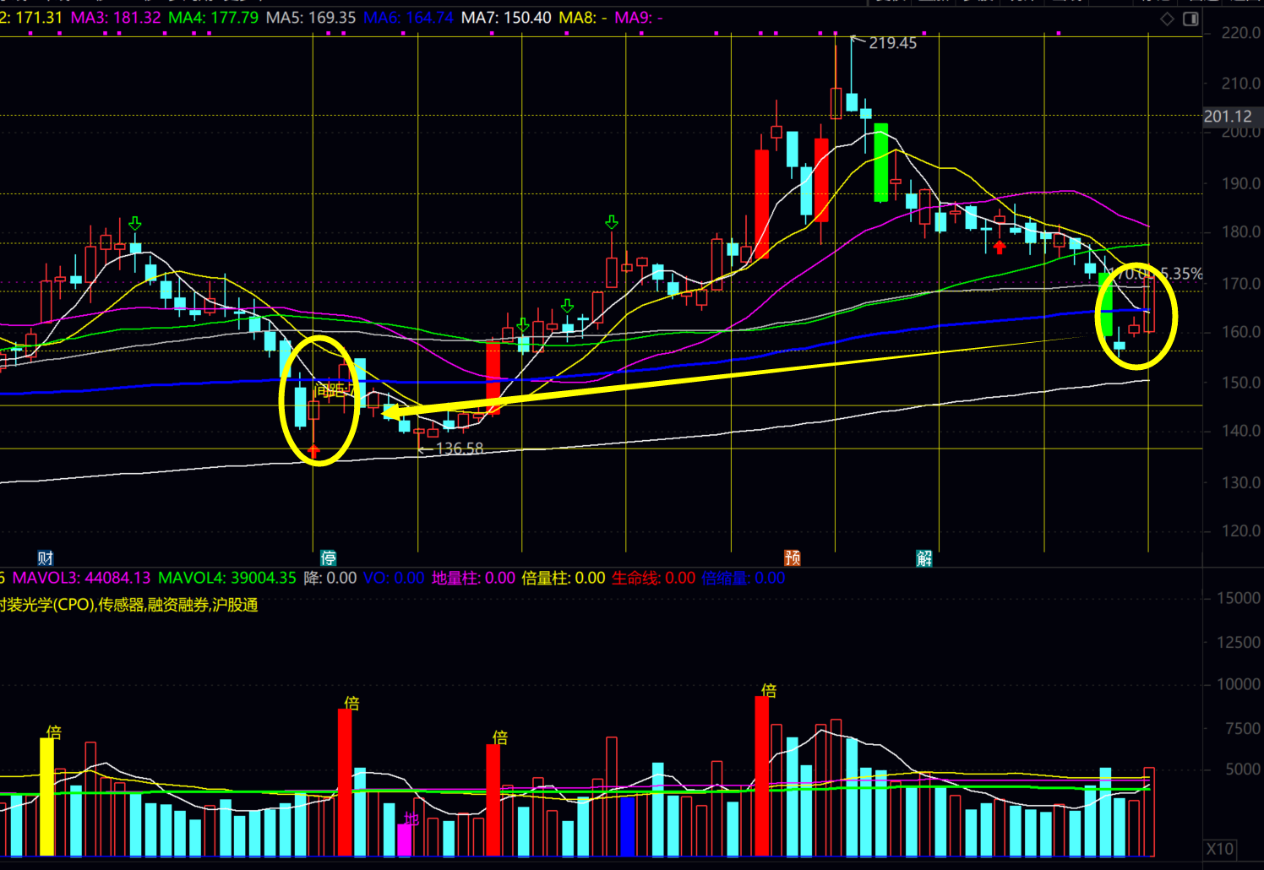Click the X10 volume scale button

(x=1219, y=849)
